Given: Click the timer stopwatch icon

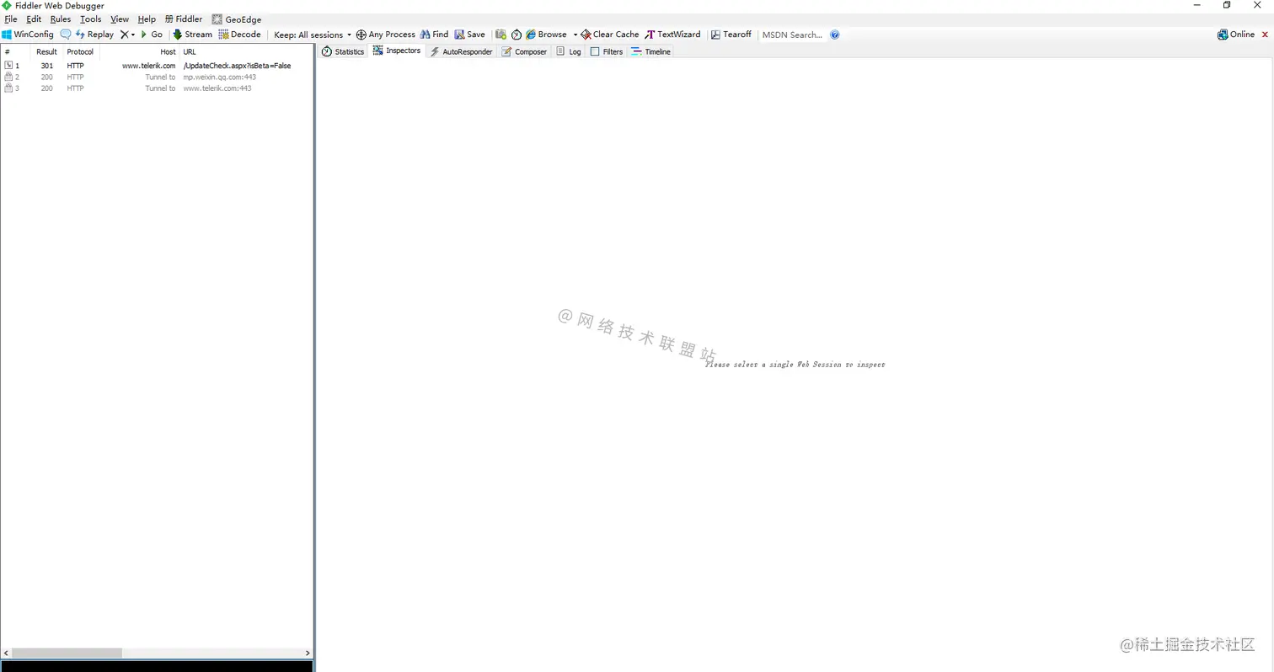Looking at the screenshot, I should pos(517,35).
